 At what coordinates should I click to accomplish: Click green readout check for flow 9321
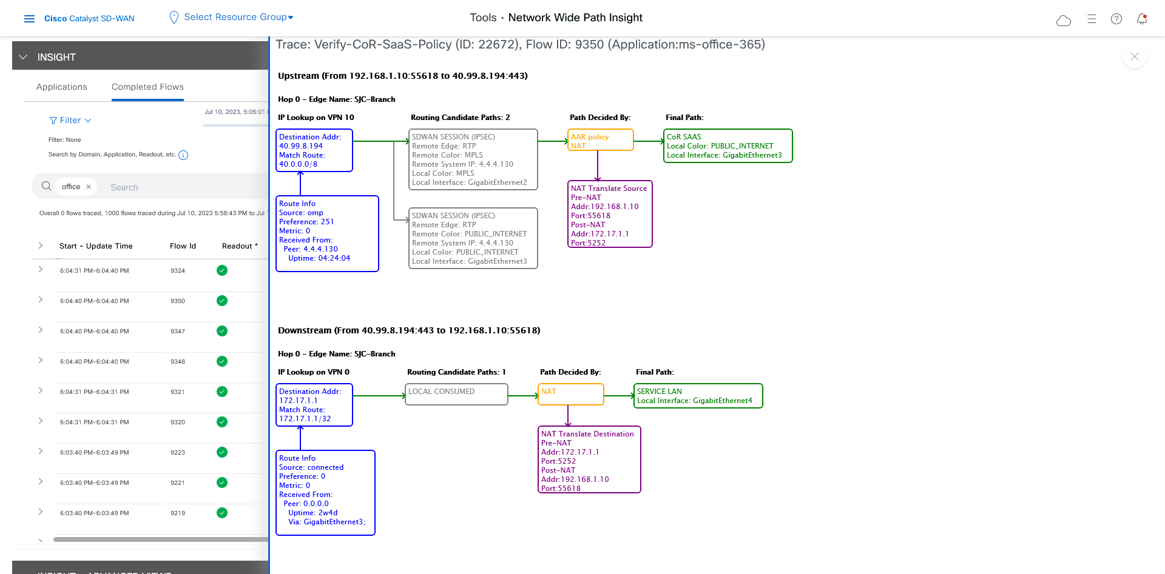[x=222, y=392]
